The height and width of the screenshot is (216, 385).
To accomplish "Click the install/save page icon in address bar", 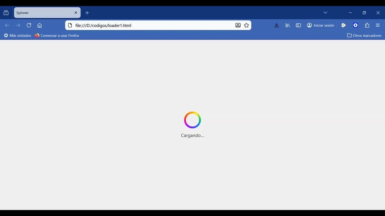I will (238, 25).
